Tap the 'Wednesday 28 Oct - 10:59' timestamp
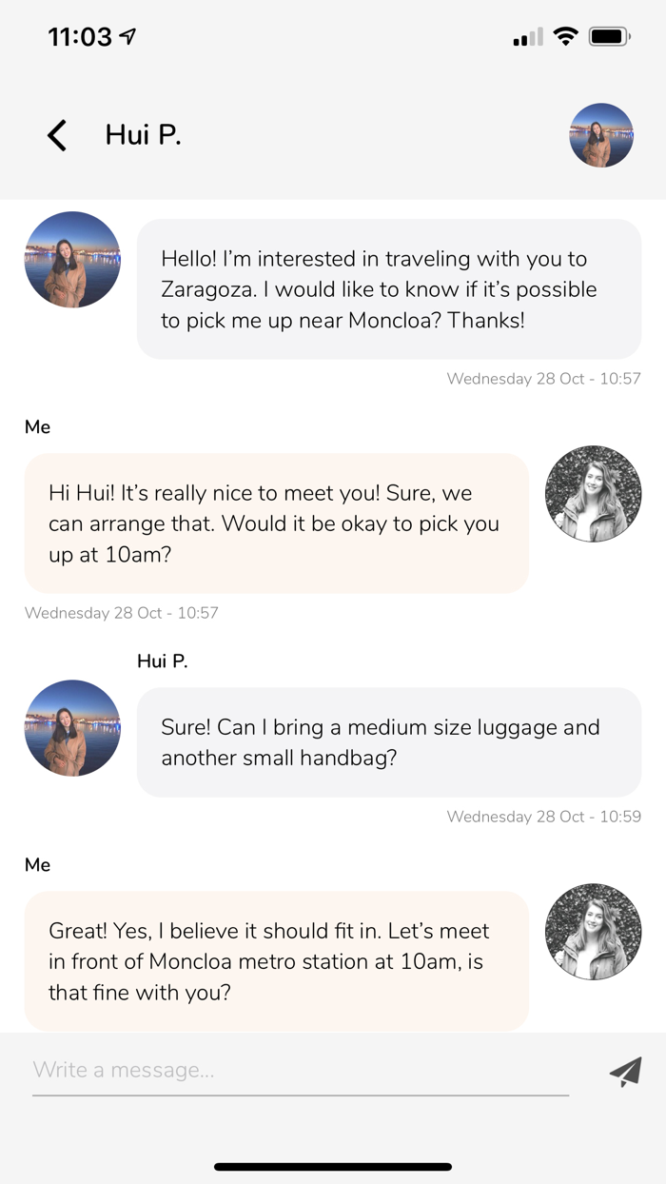Image resolution: width=666 pixels, height=1184 pixels. 546,817
